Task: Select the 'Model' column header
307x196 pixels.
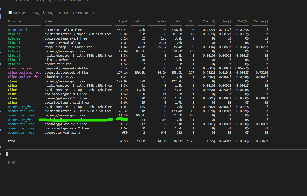Action: pyautogui.click(x=49, y=21)
